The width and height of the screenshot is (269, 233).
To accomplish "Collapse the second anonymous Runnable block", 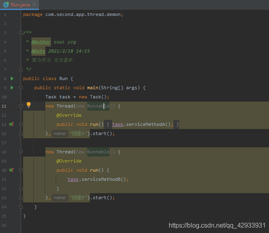I will tap(21, 152).
